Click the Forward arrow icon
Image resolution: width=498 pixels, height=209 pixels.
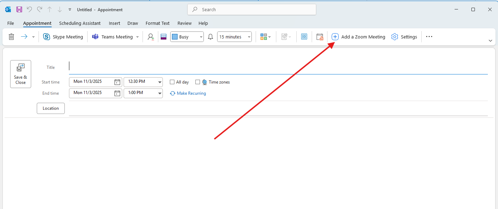tap(24, 37)
